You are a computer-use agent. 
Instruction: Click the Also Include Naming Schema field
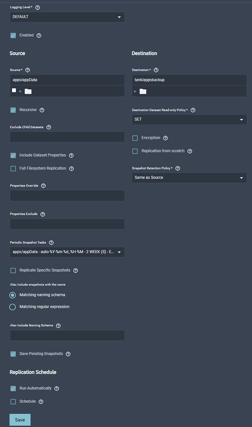(67, 335)
